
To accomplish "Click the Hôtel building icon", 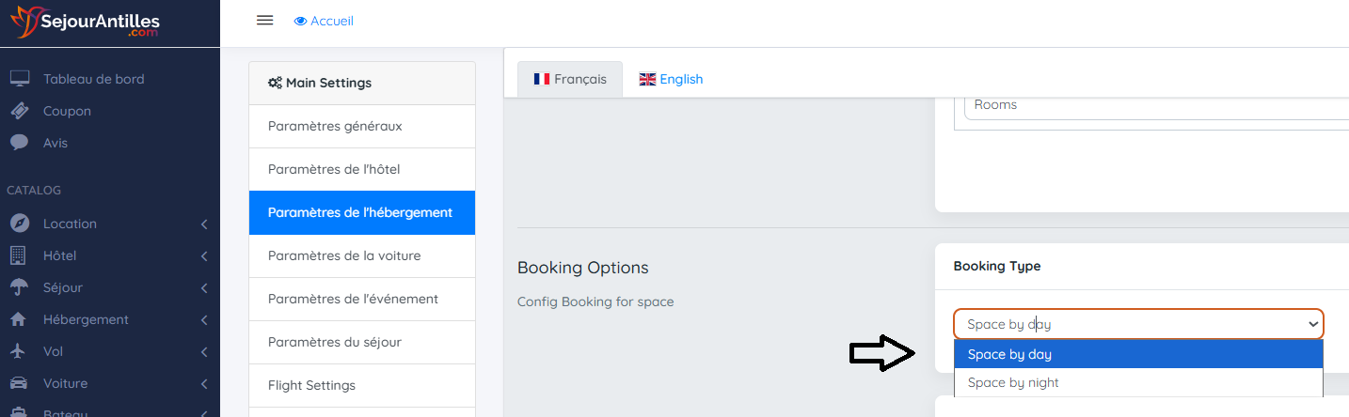I will pos(18,255).
